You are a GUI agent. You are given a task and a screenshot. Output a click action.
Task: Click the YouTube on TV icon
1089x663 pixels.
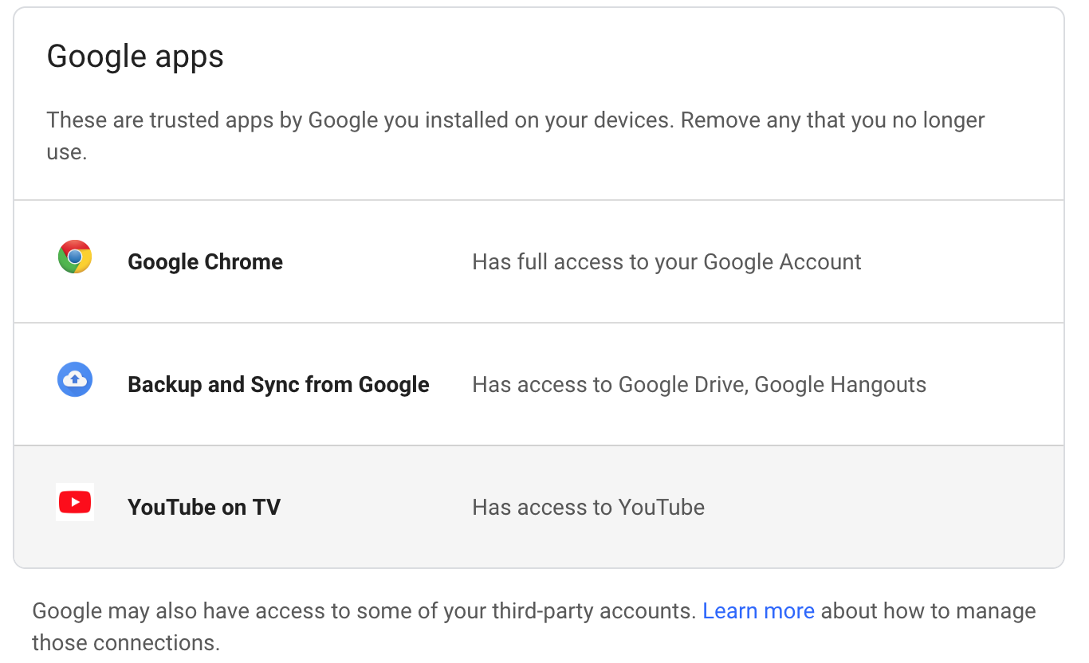[x=75, y=502]
